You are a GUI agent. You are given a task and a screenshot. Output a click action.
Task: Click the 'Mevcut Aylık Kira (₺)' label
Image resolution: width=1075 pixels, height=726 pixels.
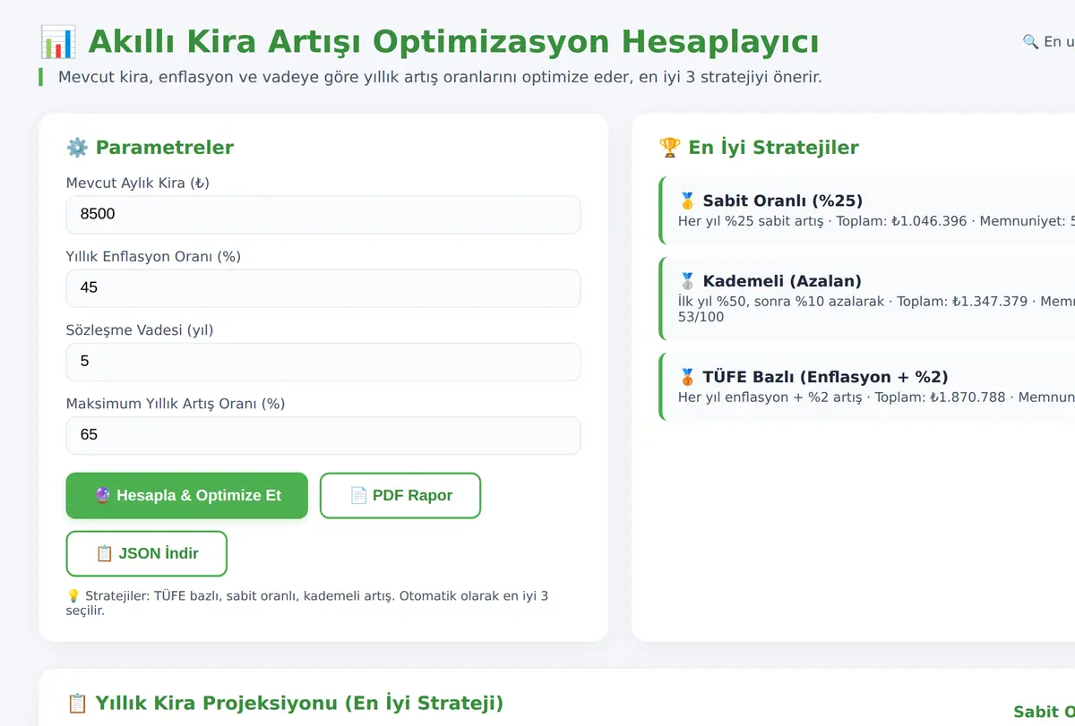coord(138,183)
